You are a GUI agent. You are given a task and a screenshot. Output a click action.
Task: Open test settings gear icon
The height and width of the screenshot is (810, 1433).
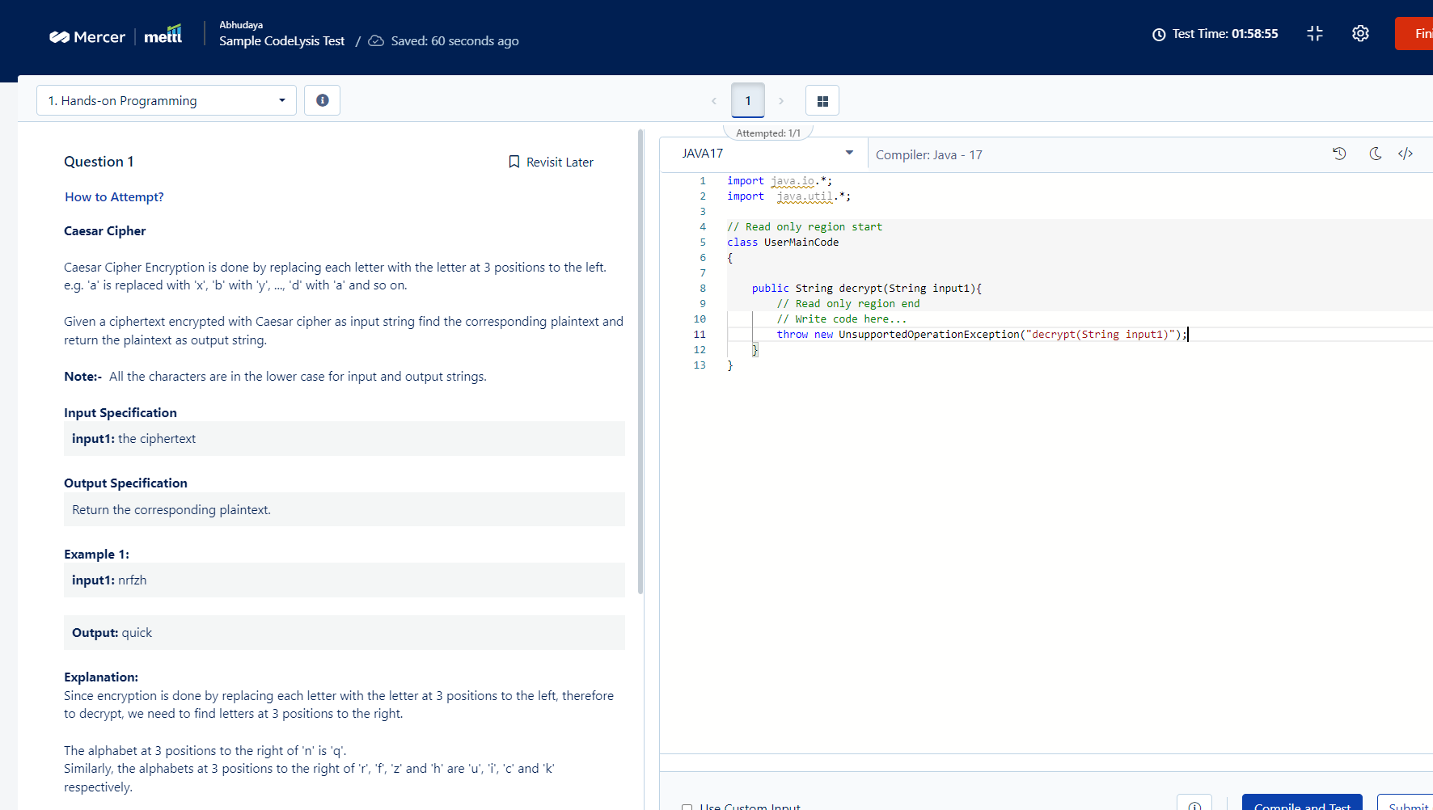pyautogui.click(x=1360, y=34)
